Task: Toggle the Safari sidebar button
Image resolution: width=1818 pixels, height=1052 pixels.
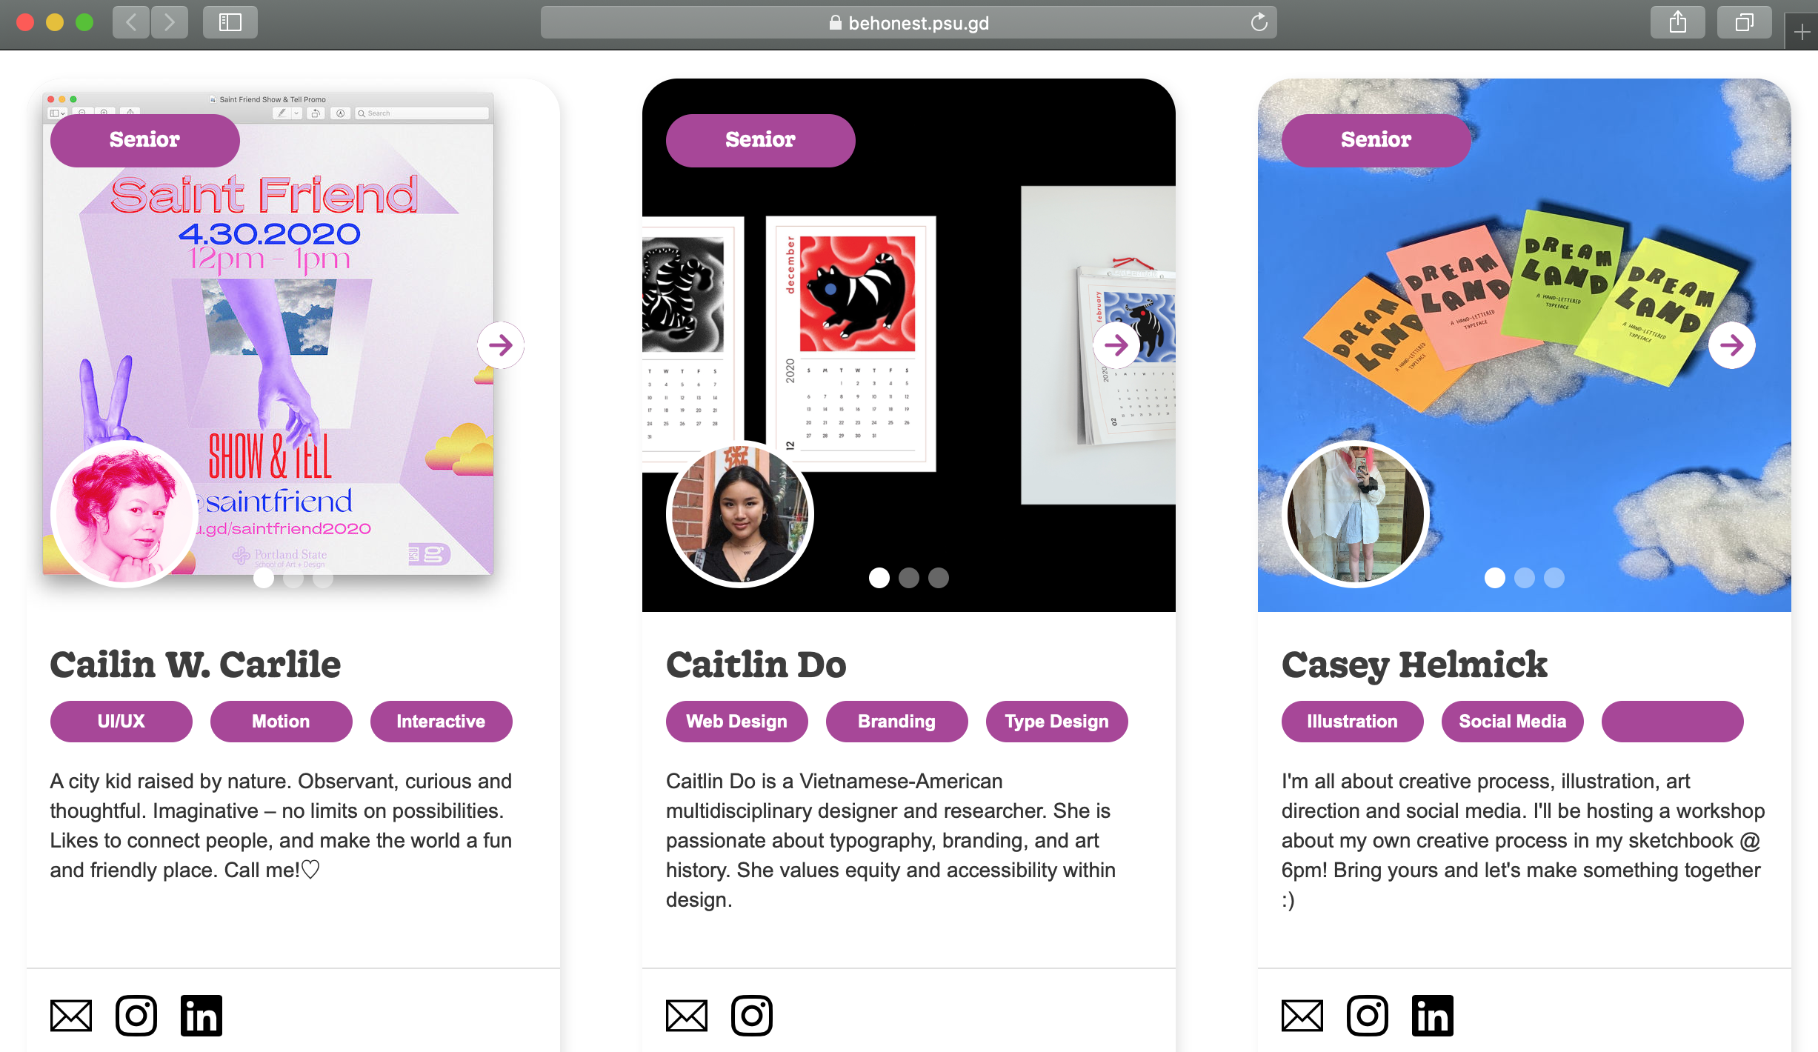Action: (x=230, y=22)
